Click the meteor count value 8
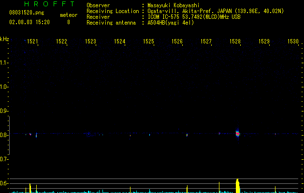304x193 pixels. coord(69,22)
